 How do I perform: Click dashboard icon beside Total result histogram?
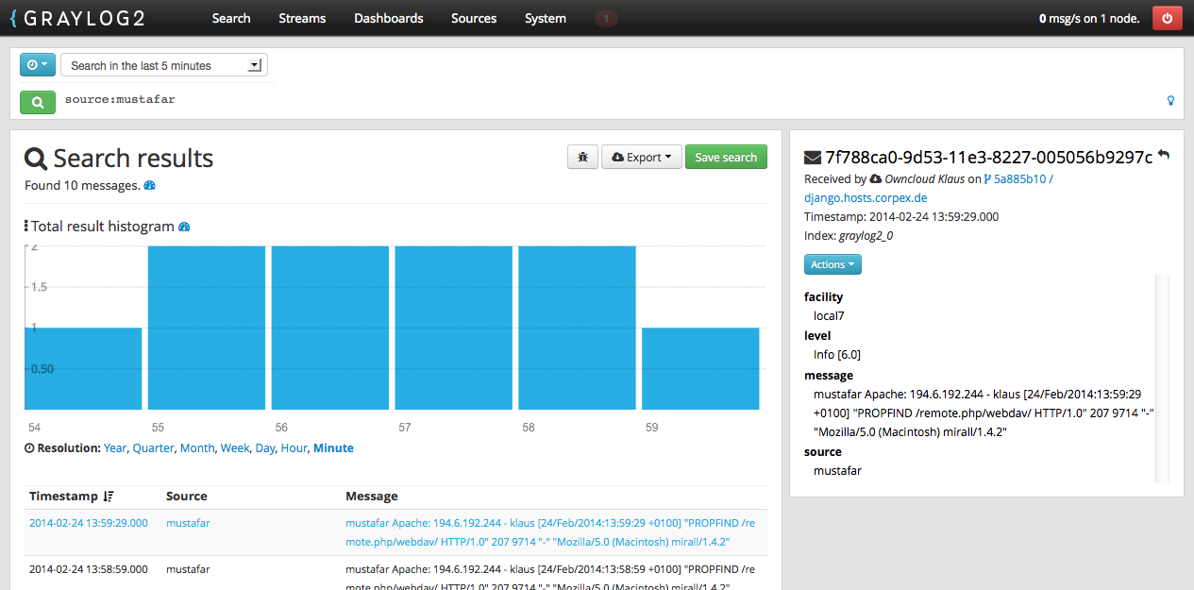(x=184, y=227)
